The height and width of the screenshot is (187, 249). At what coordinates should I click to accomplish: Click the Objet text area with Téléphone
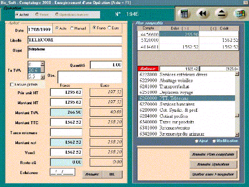75,52
